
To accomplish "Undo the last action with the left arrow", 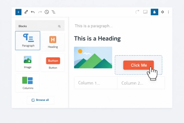I will [x=33, y=12].
